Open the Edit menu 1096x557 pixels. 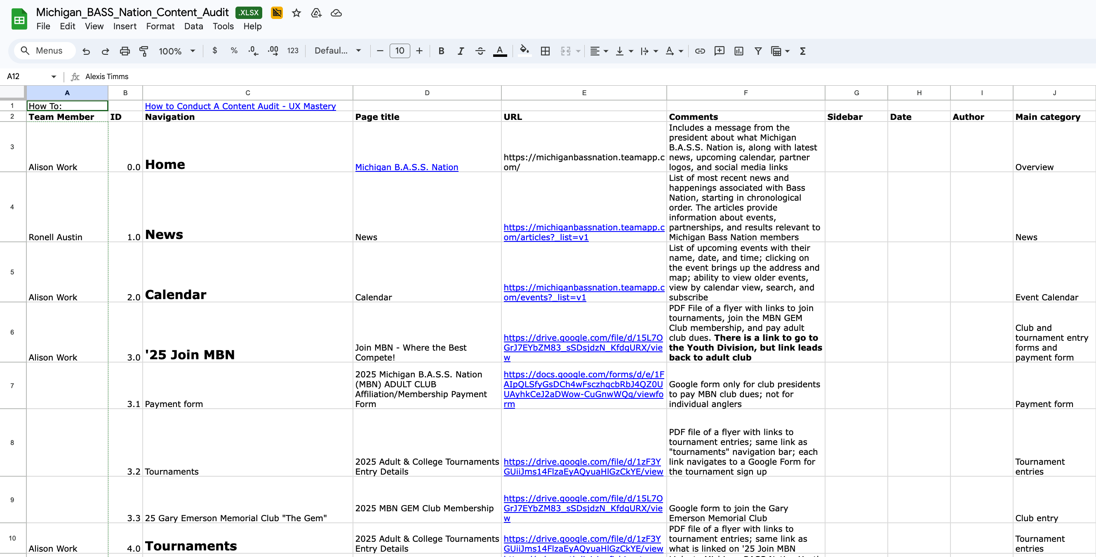67,26
